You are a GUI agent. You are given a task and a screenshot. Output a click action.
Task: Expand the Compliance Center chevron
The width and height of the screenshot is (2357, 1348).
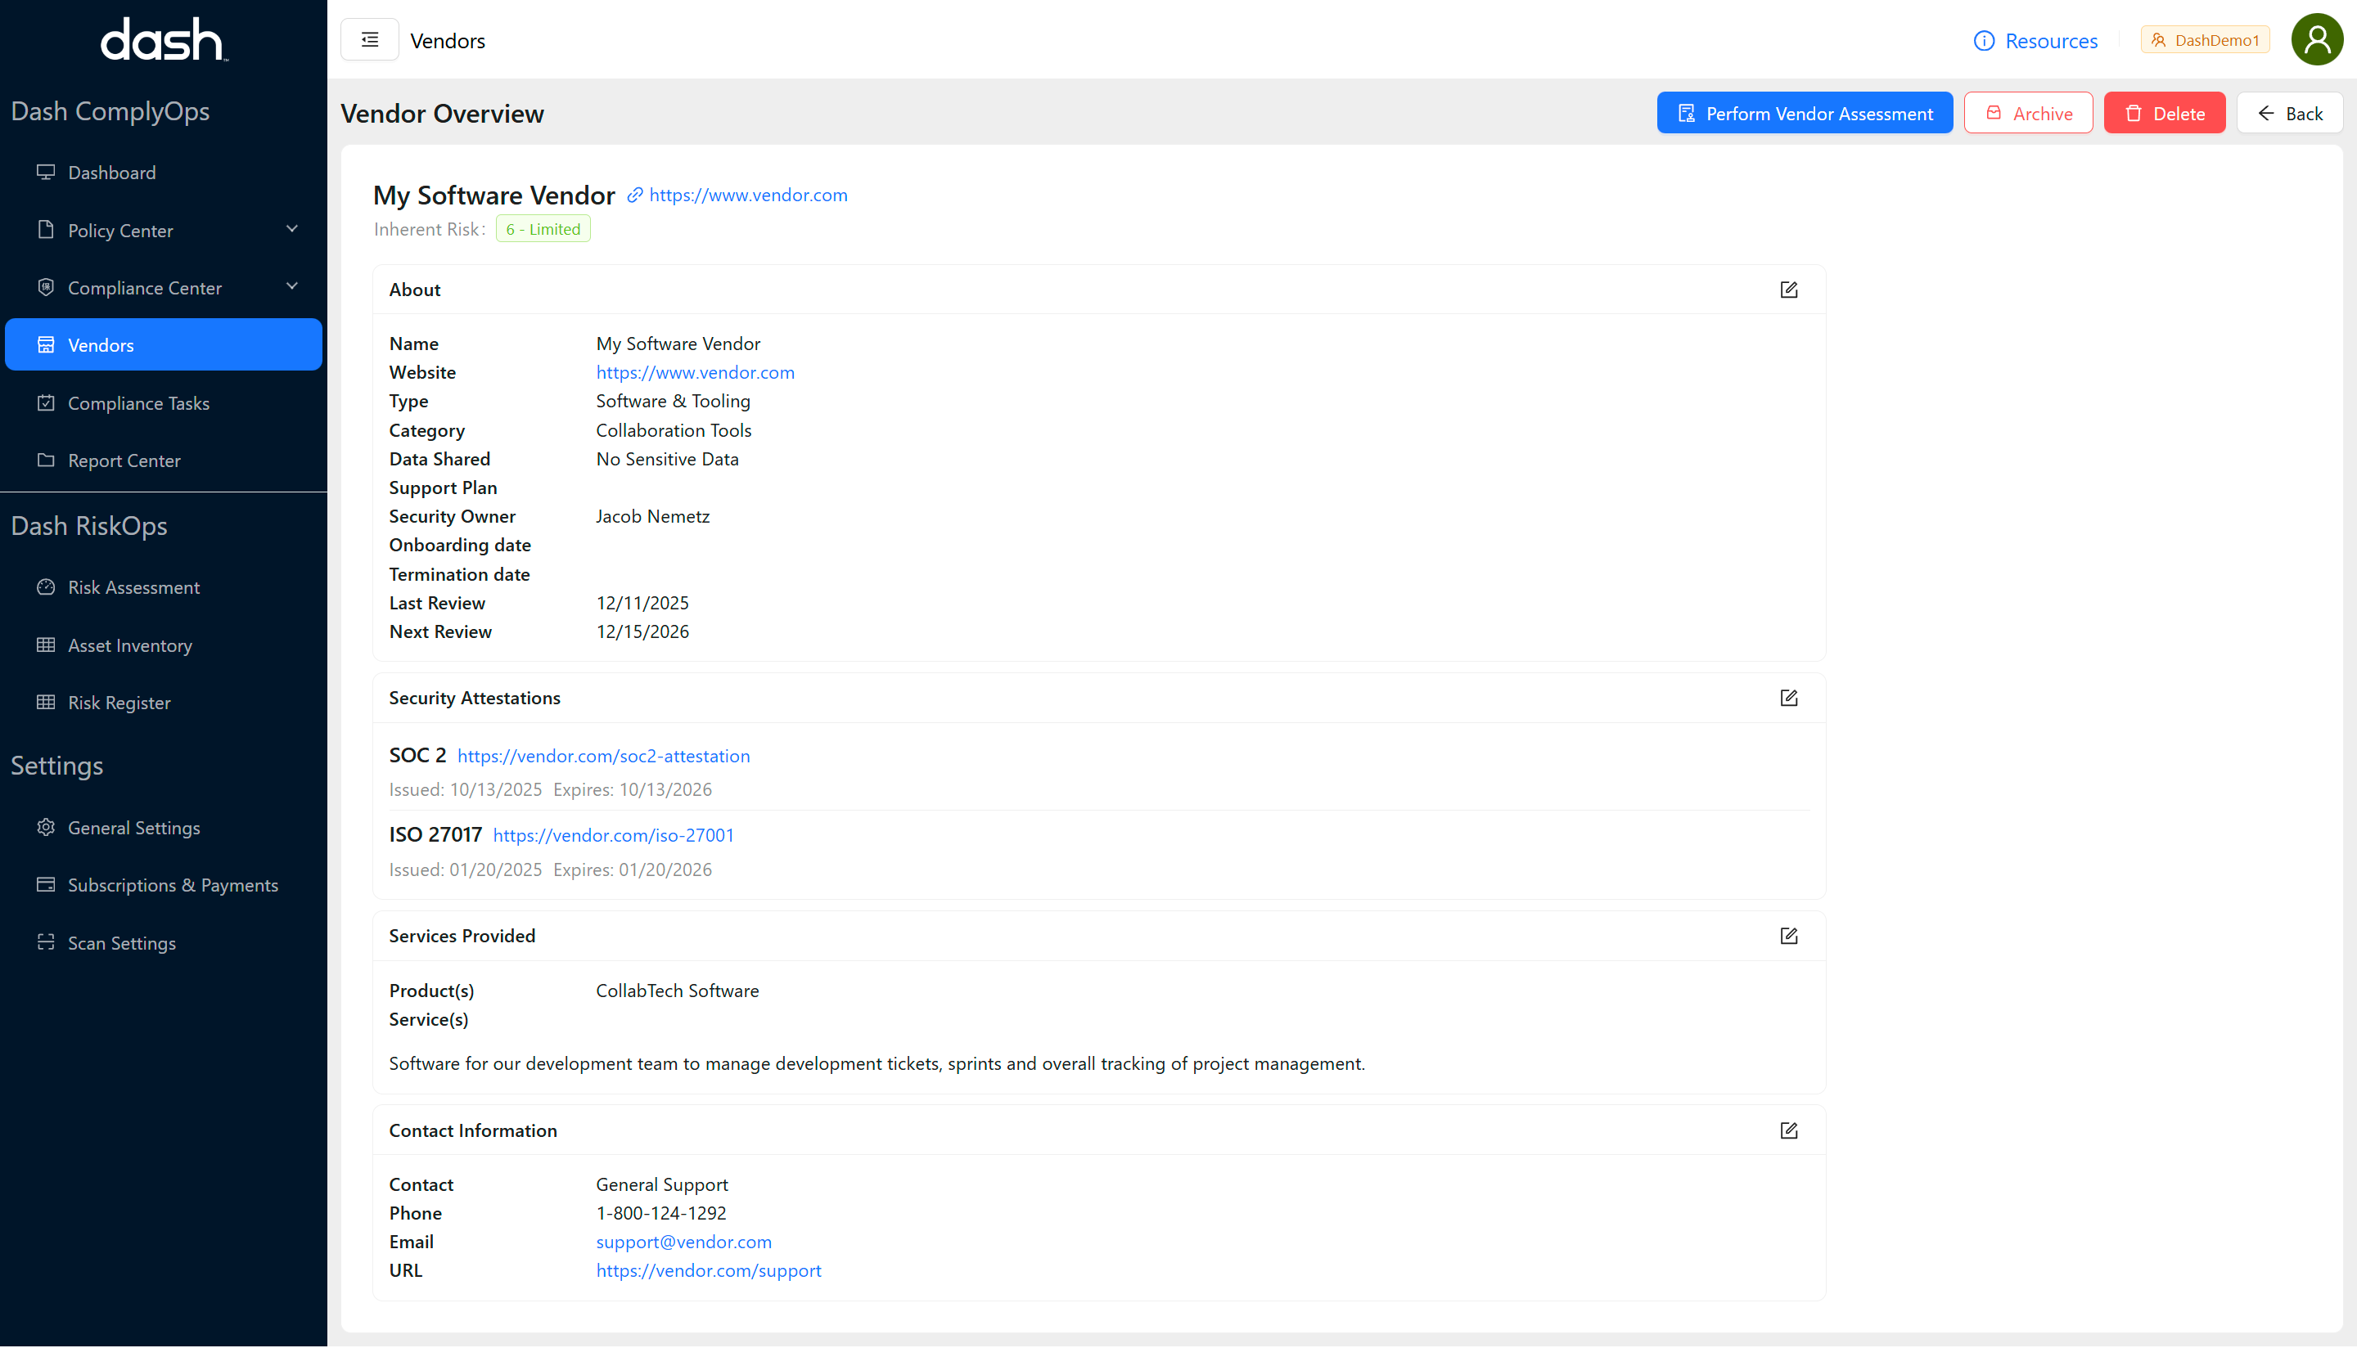tap(291, 286)
